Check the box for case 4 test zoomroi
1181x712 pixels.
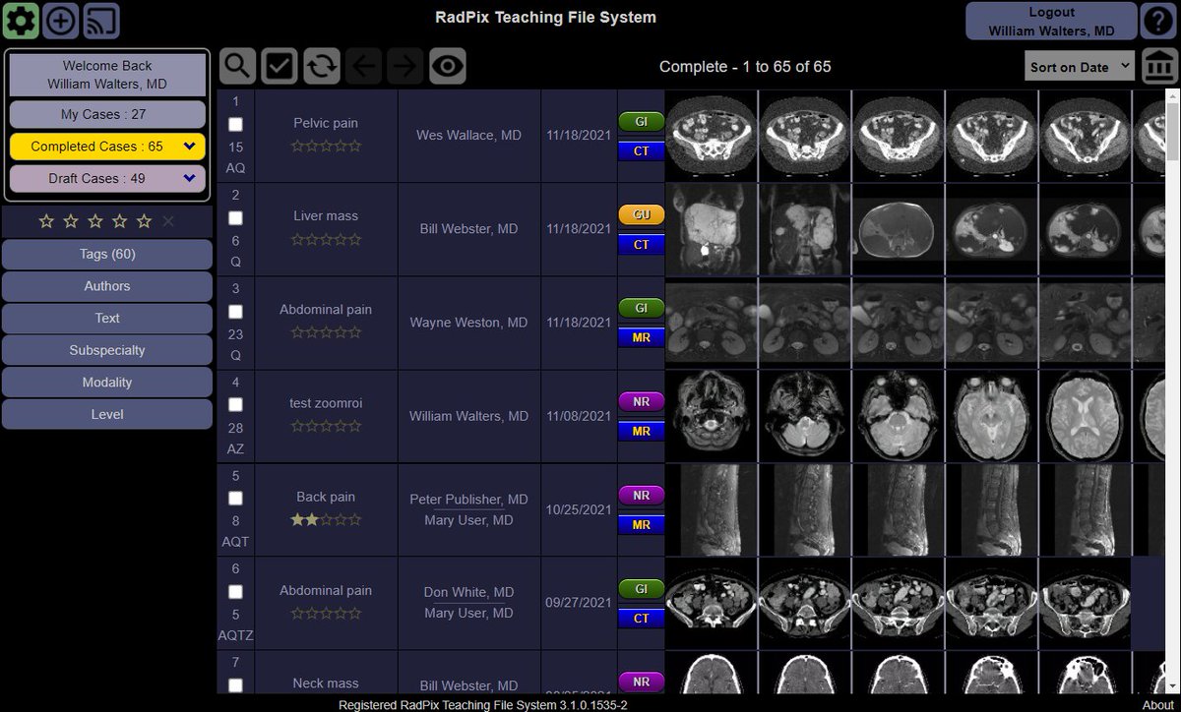pyautogui.click(x=235, y=404)
